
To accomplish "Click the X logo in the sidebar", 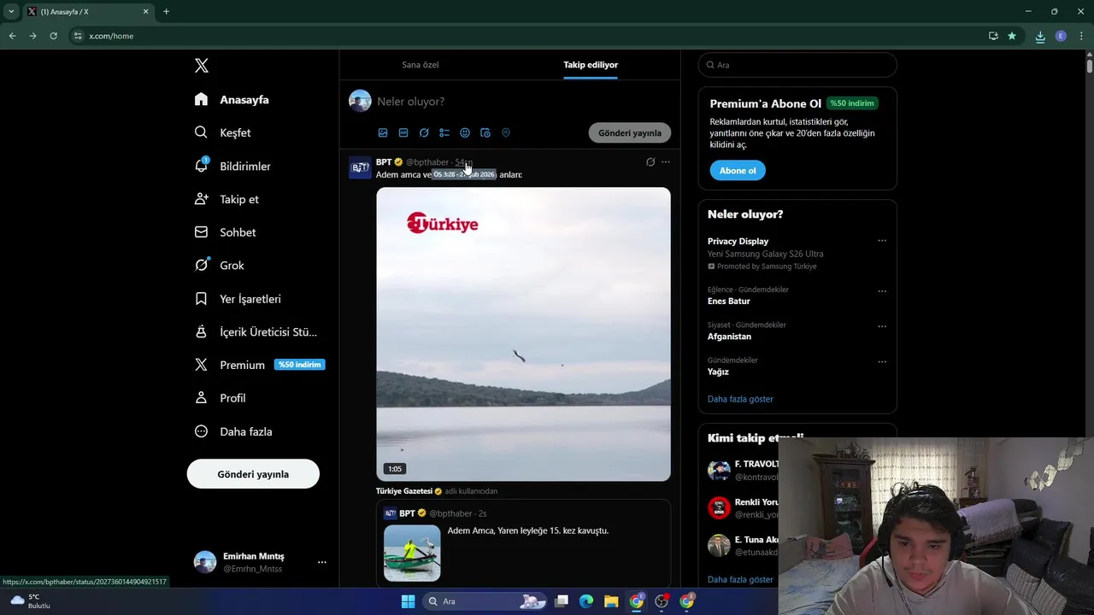I will click(202, 66).
